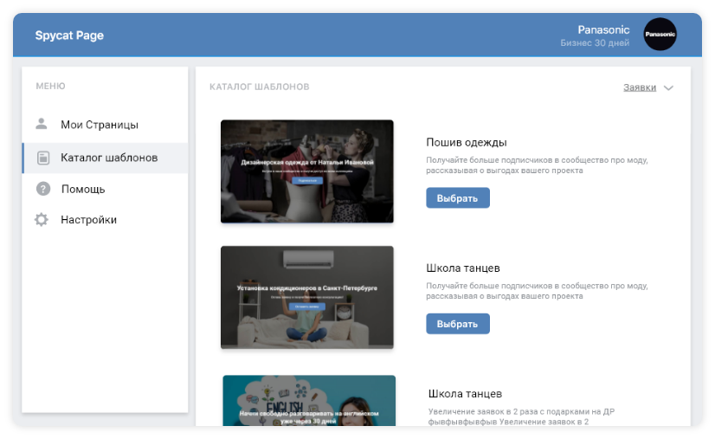Select Каталог шаблонов menu item
The width and height of the screenshot is (715, 439).
click(x=105, y=158)
